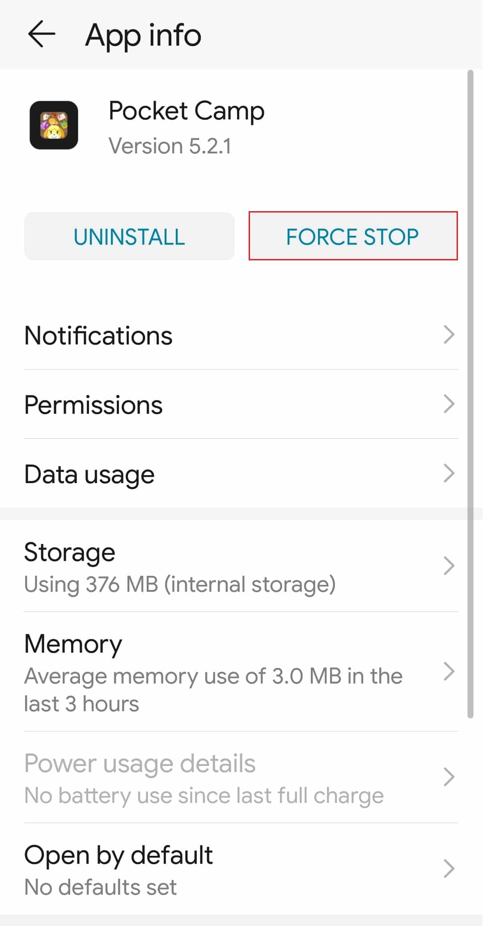The width and height of the screenshot is (483, 926).
Task: Expand the Permissions chevron arrow
Action: coord(449,404)
